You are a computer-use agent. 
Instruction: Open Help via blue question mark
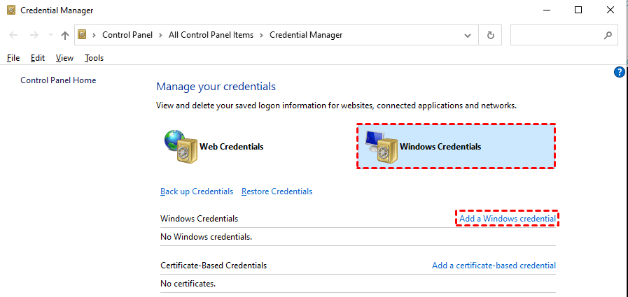pyautogui.click(x=619, y=72)
